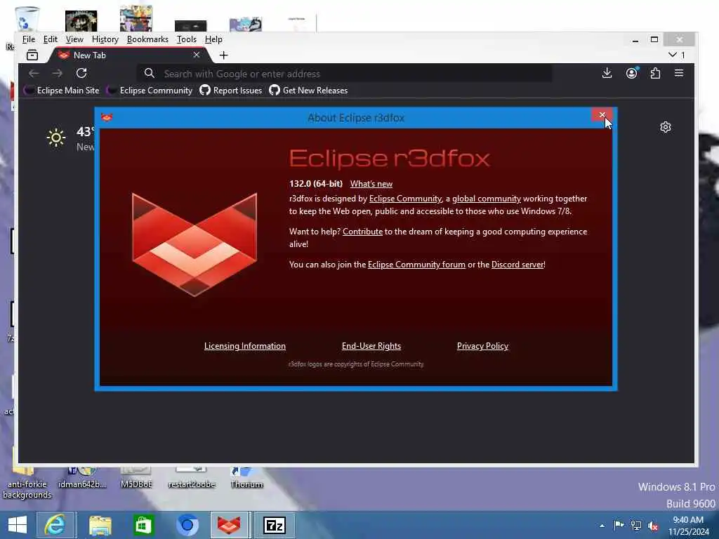Click the 132.0 (64-bit) version text
The width and height of the screenshot is (719, 539).
click(316, 184)
